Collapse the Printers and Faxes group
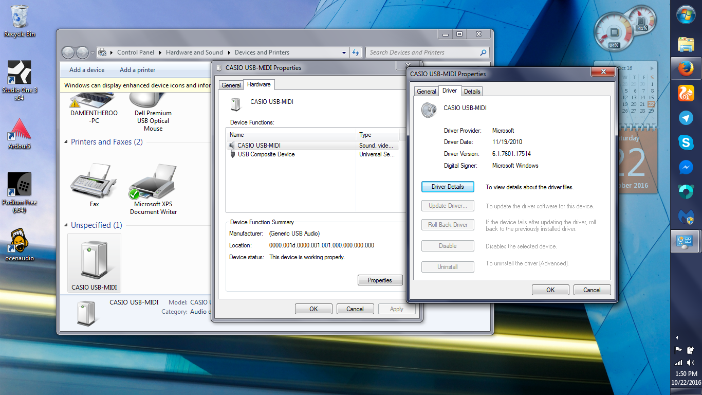This screenshot has height=395, width=702. pos(66,142)
